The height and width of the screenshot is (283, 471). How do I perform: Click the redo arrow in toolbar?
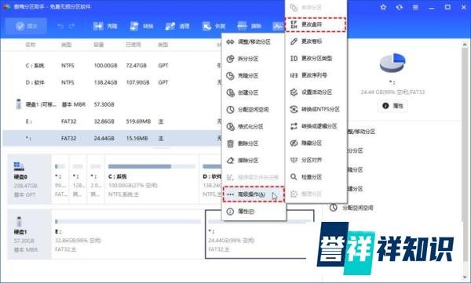71,27
